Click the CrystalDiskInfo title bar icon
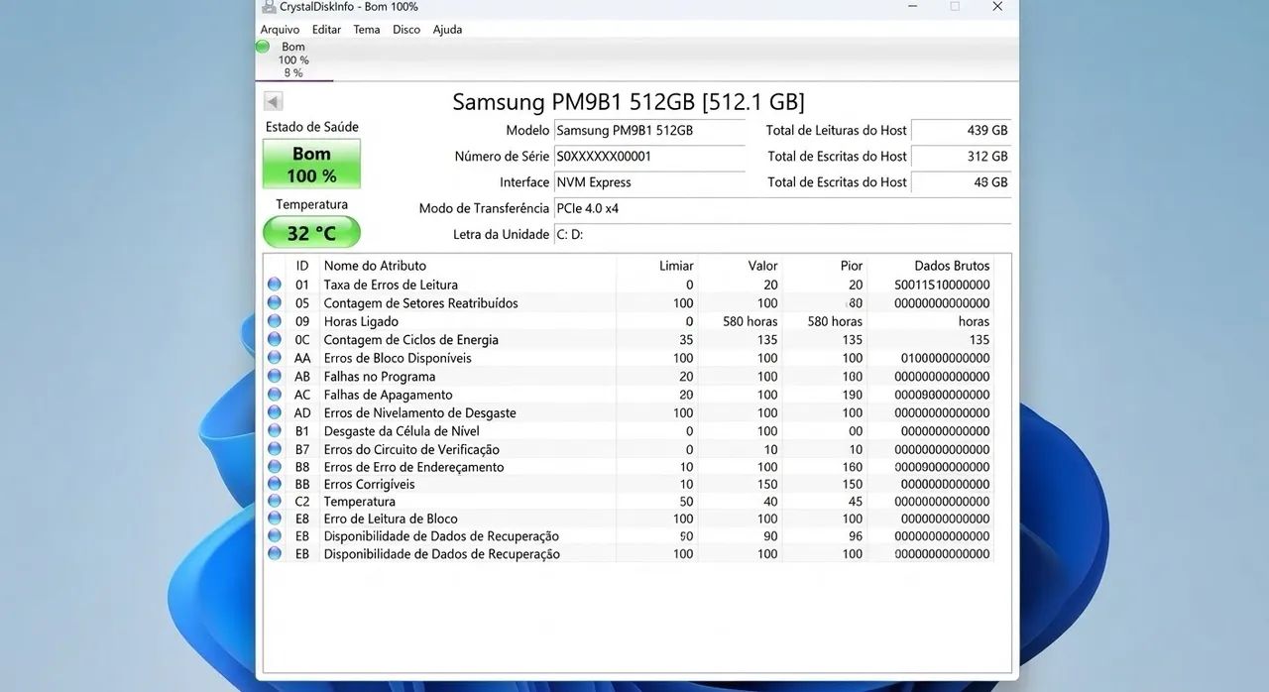The height and width of the screenshot is (692, 1269). 269,7
